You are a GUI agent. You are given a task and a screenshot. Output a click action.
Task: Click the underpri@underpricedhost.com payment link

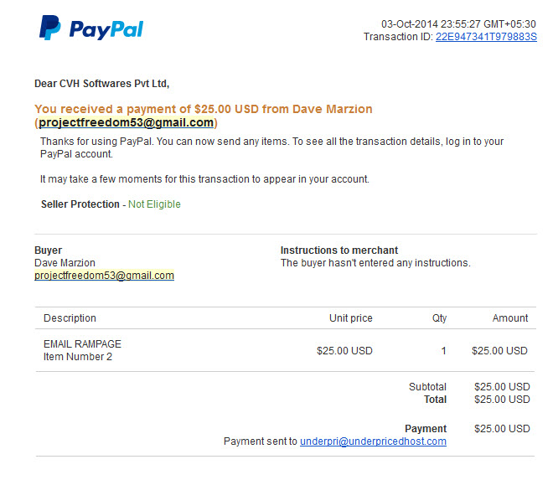tap(373, 441)
